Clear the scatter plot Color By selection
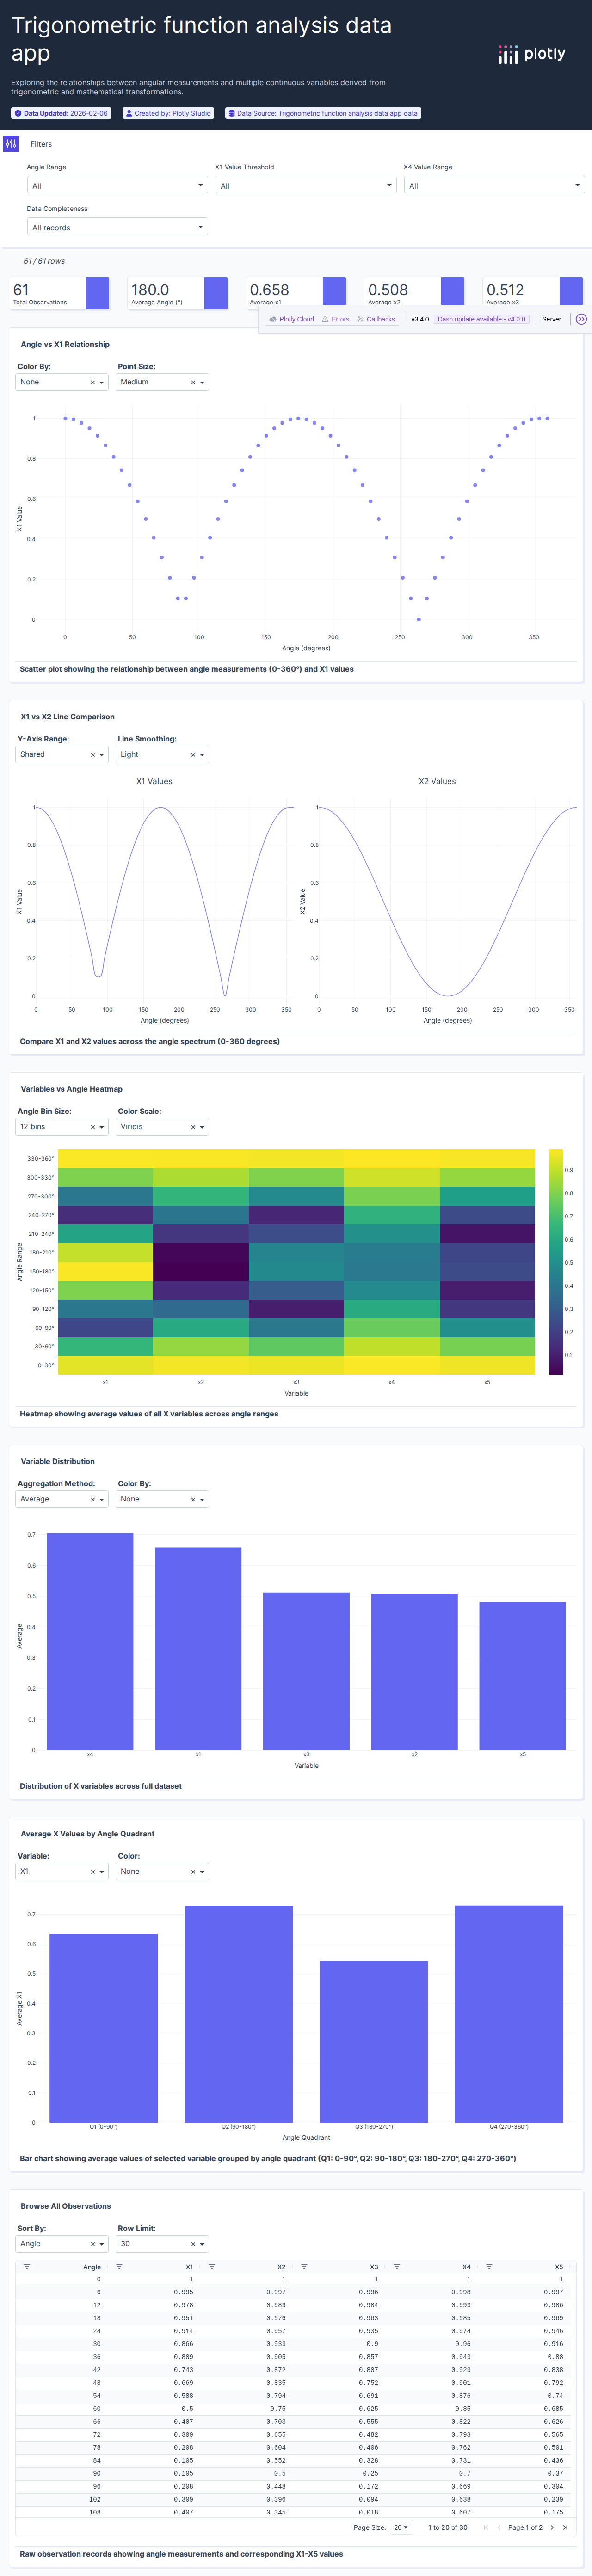592x2576 pixels. 93,382
